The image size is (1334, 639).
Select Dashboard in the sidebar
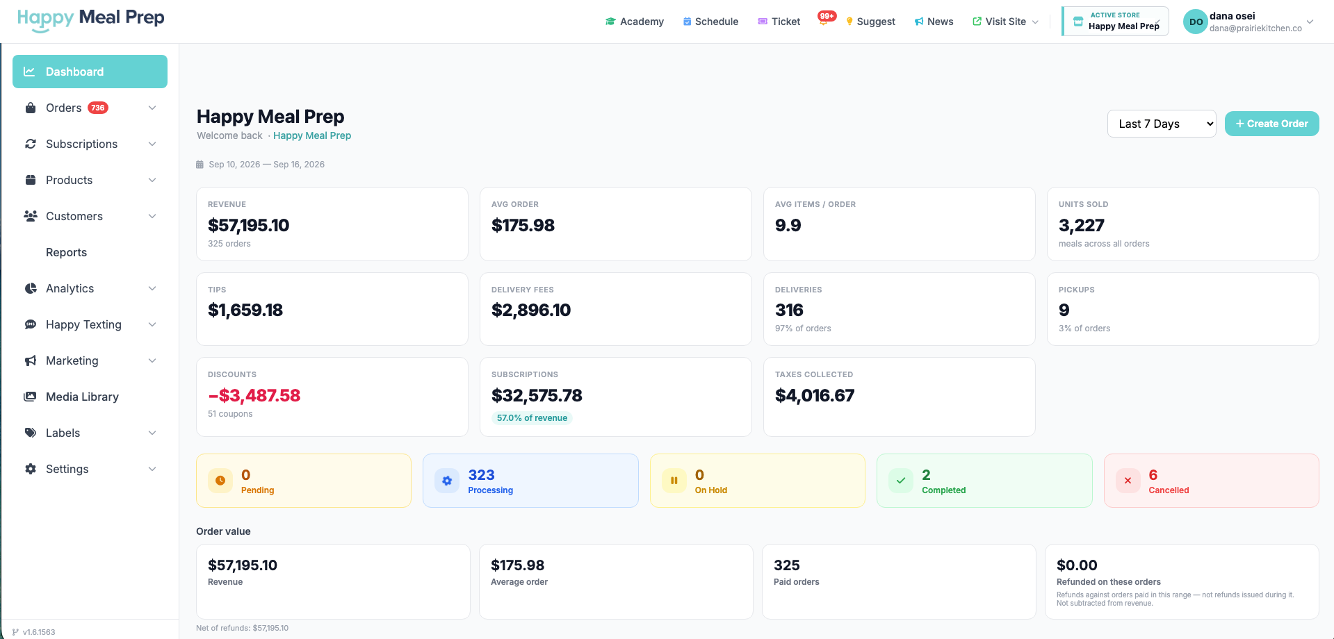(90, 72)
